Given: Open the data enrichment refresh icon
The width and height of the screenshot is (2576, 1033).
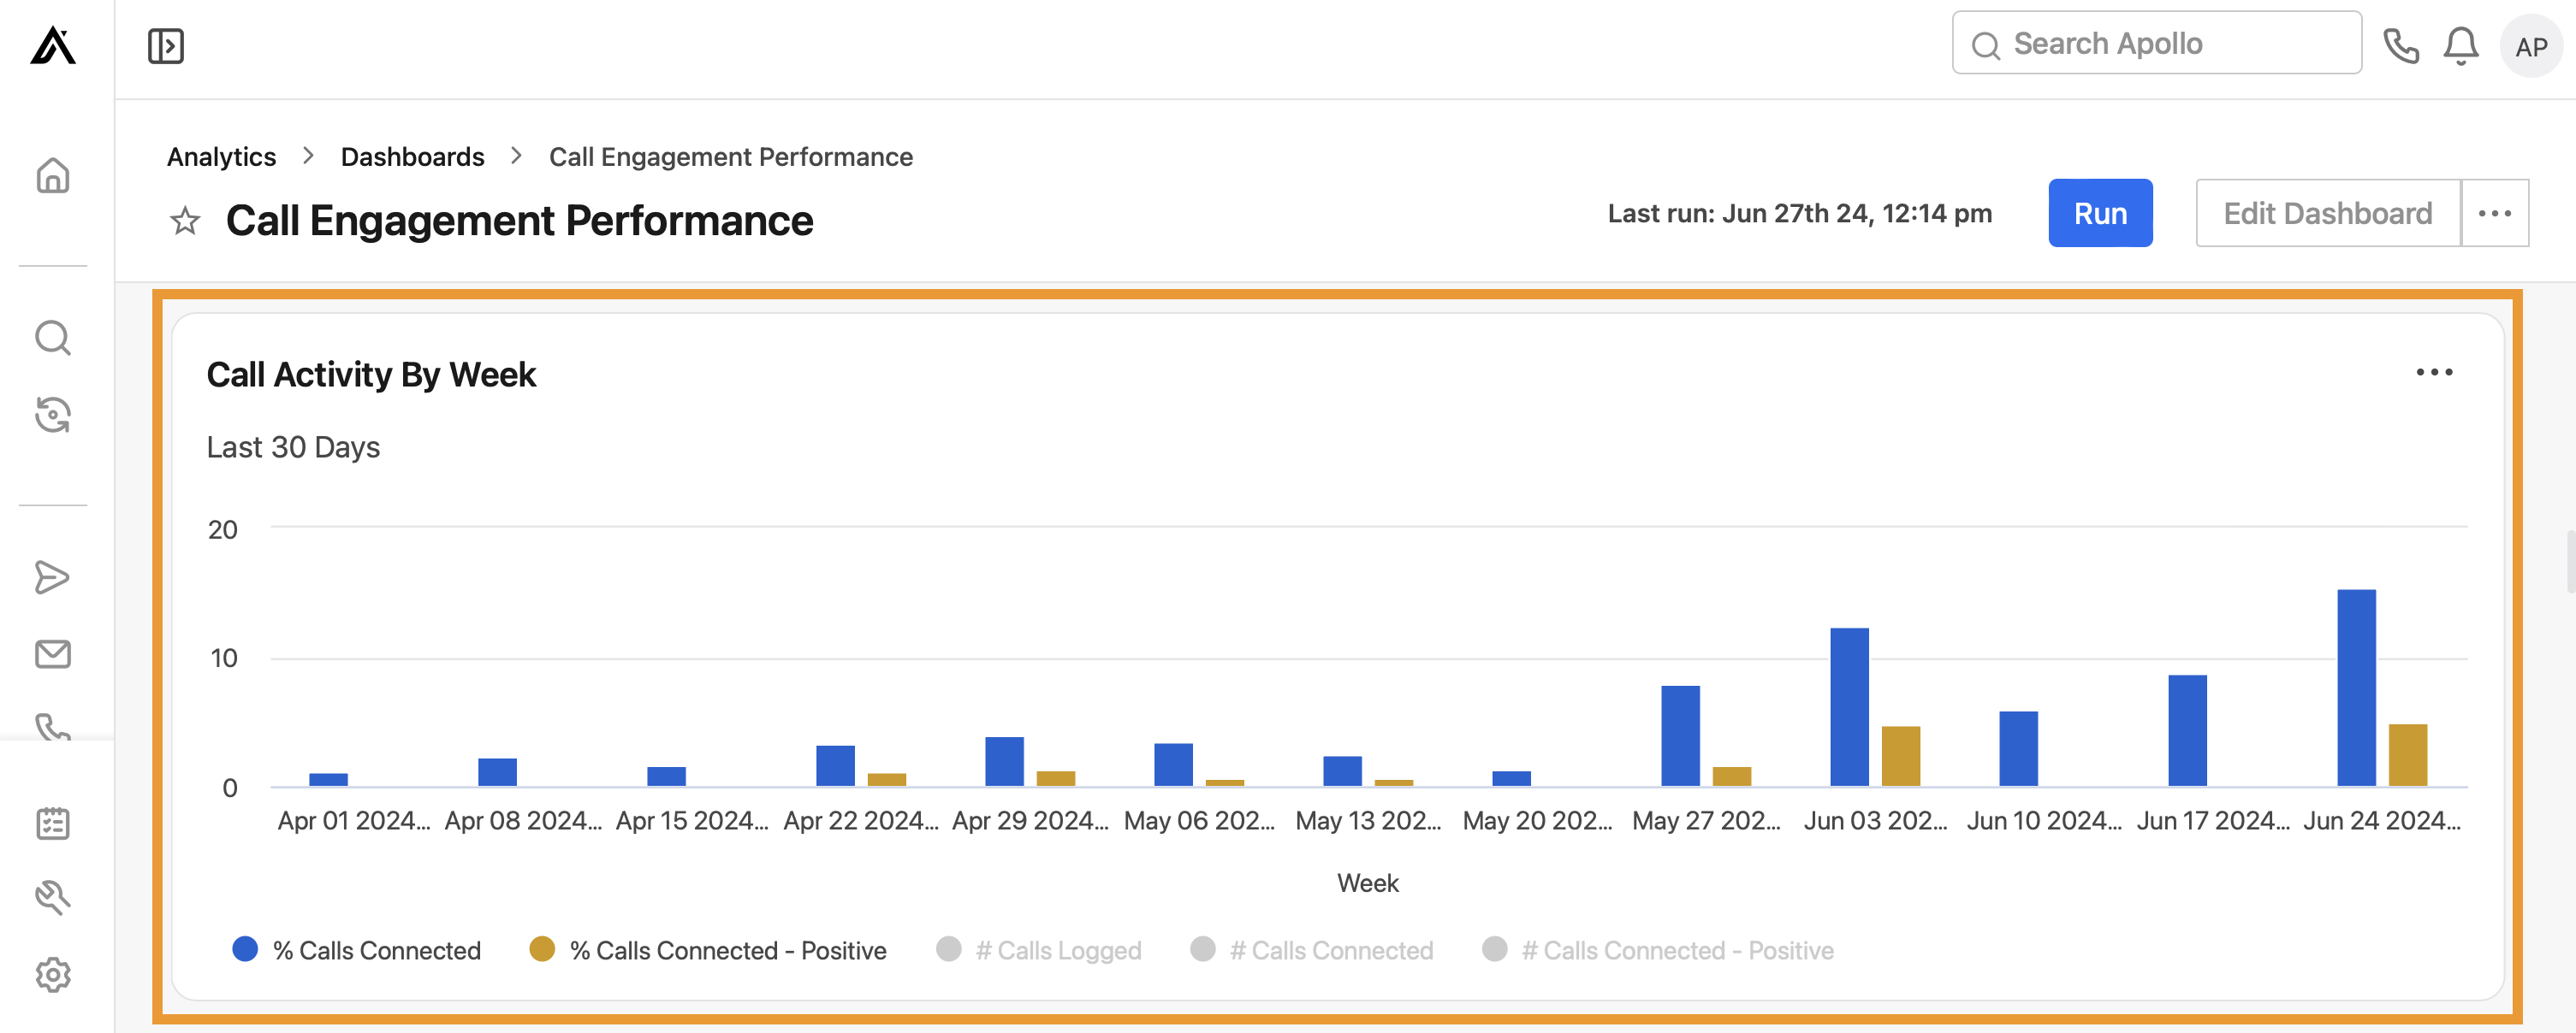Looking at the screenshot, I should pyautogui.click(x=53, y=415).
